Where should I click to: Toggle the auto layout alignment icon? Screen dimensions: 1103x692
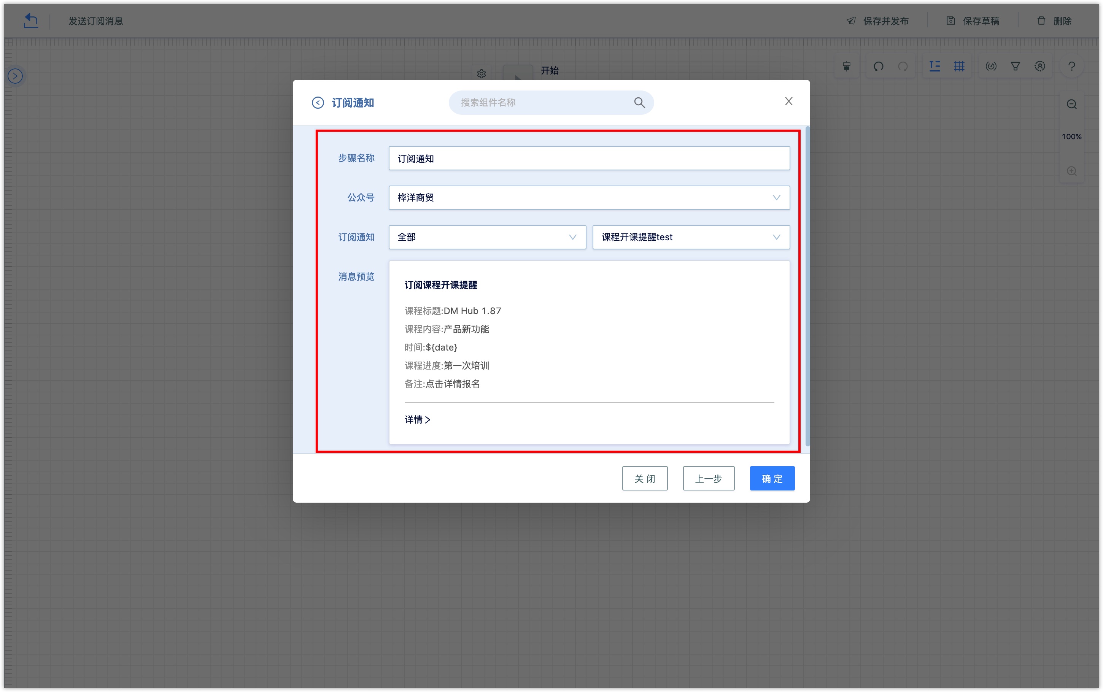(x=935, y=67)
